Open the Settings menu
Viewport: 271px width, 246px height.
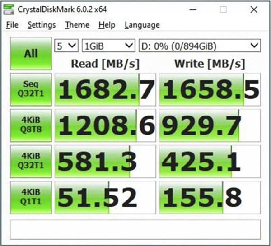click(41, 25)
